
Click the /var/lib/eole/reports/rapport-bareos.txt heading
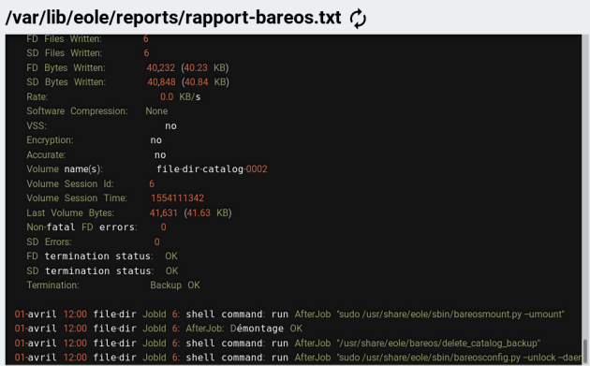(x=173, y=18)
